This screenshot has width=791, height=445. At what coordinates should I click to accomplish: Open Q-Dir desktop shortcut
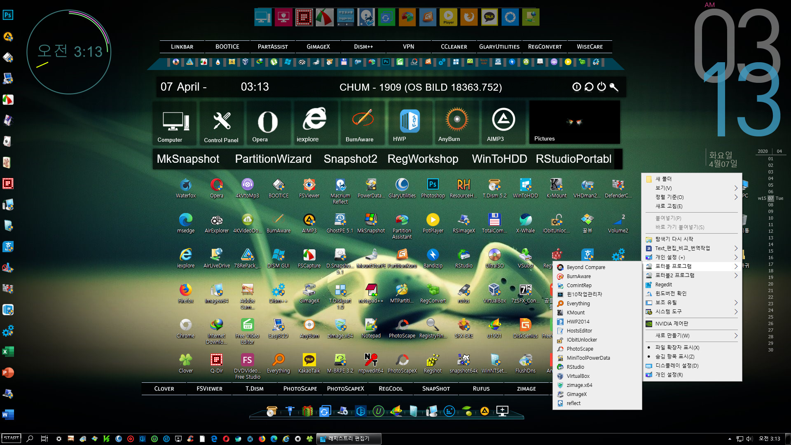pyautogui.click(x=217, y=363)
